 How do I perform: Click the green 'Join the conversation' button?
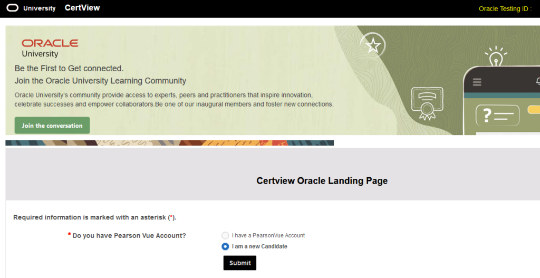coord(52,126)
